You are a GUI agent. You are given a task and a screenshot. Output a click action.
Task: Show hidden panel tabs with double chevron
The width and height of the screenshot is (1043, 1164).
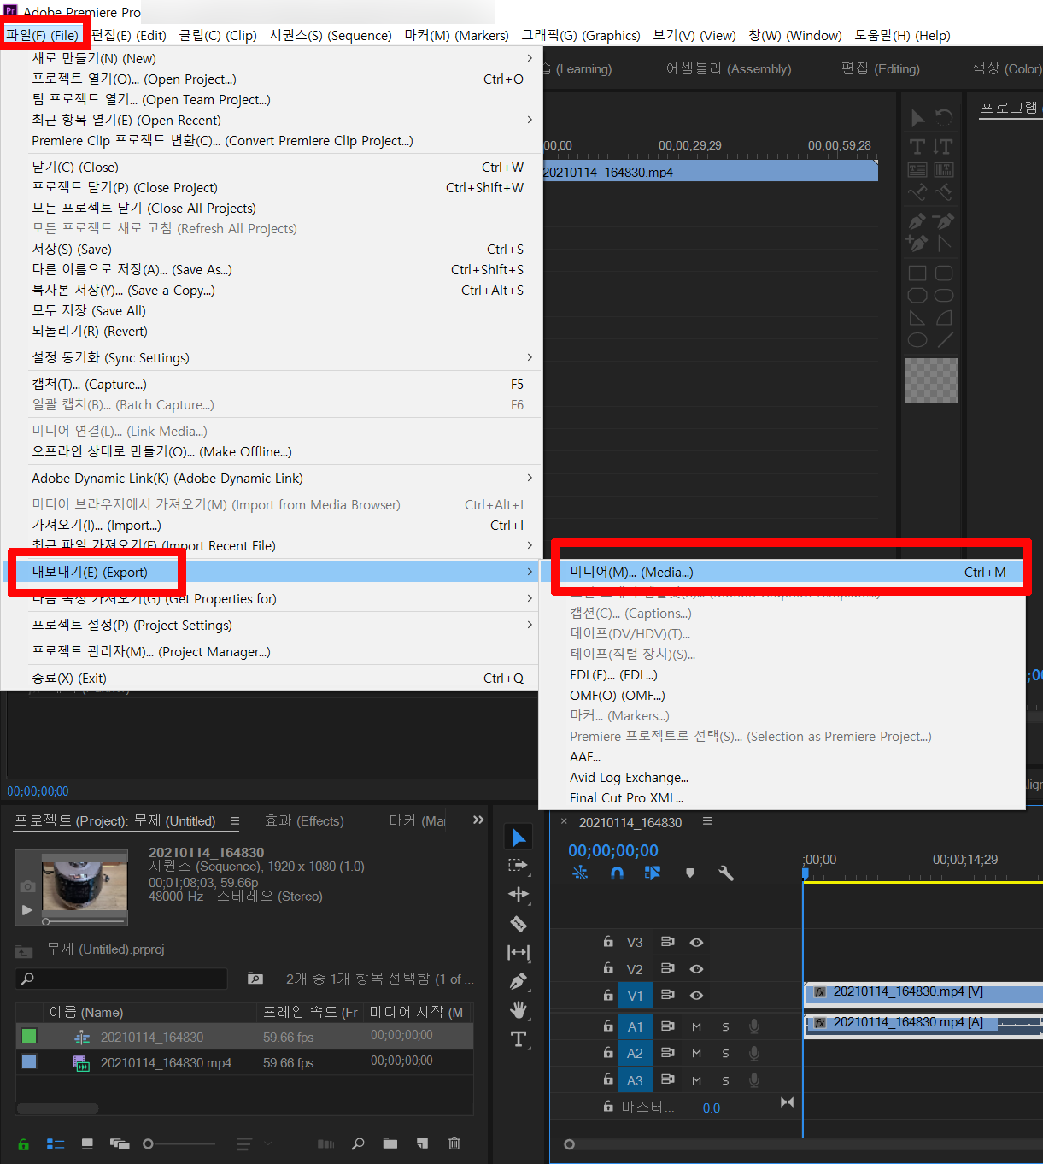(478, 820)
